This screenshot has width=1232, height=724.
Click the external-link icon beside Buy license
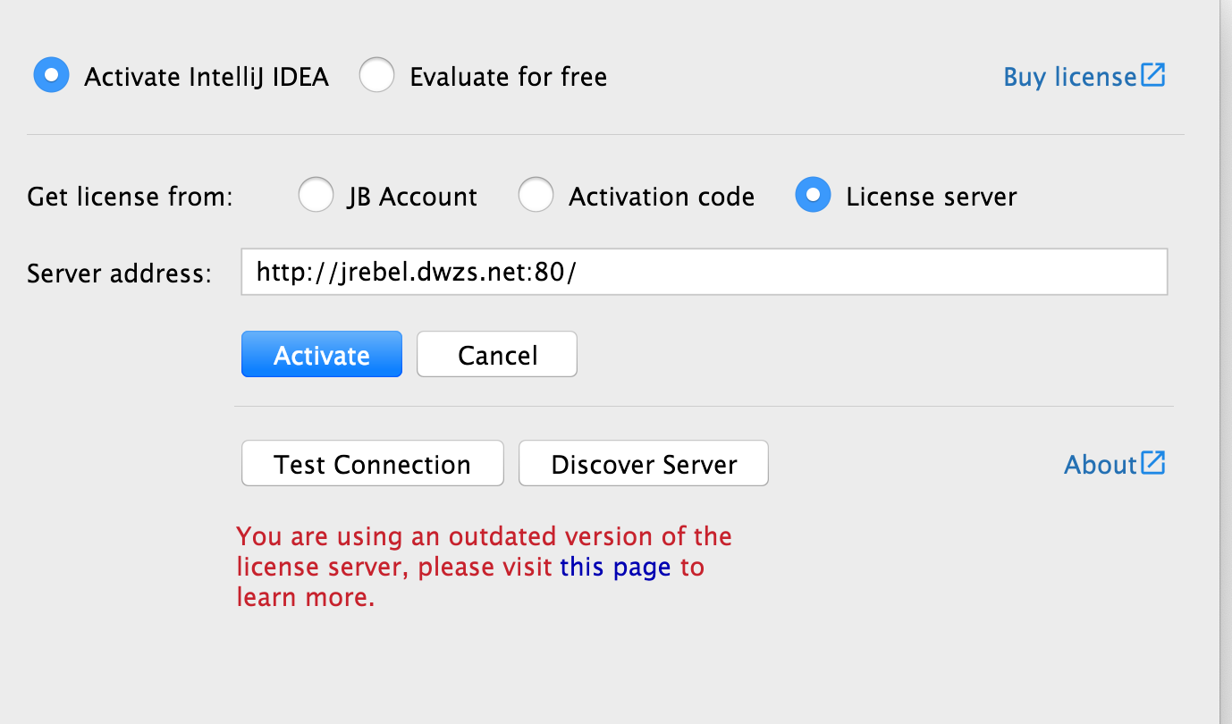click(x=1153, y=75)
